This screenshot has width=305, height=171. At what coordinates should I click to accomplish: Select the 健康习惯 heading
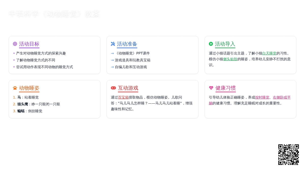225,88
